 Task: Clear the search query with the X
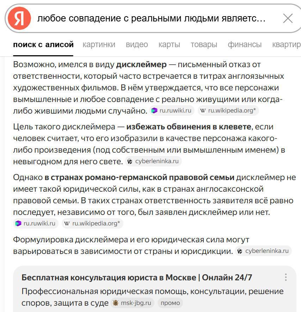click(288, 19)
